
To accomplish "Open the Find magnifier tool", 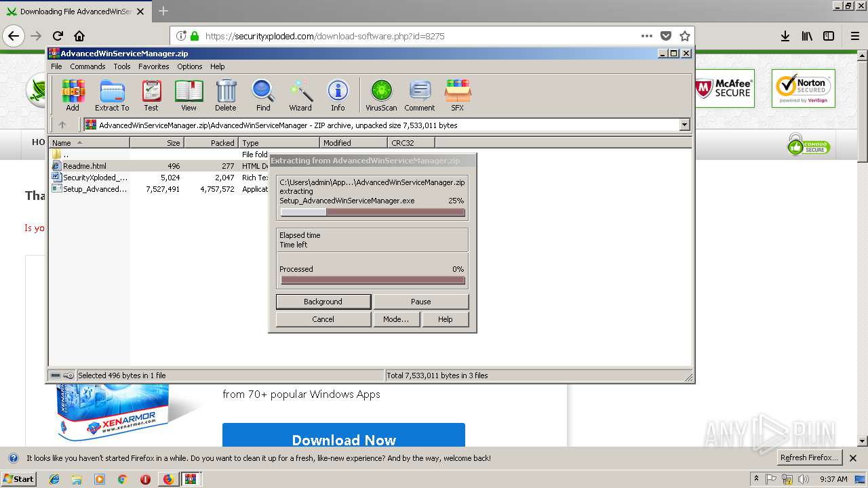I will tap(263, 96).
